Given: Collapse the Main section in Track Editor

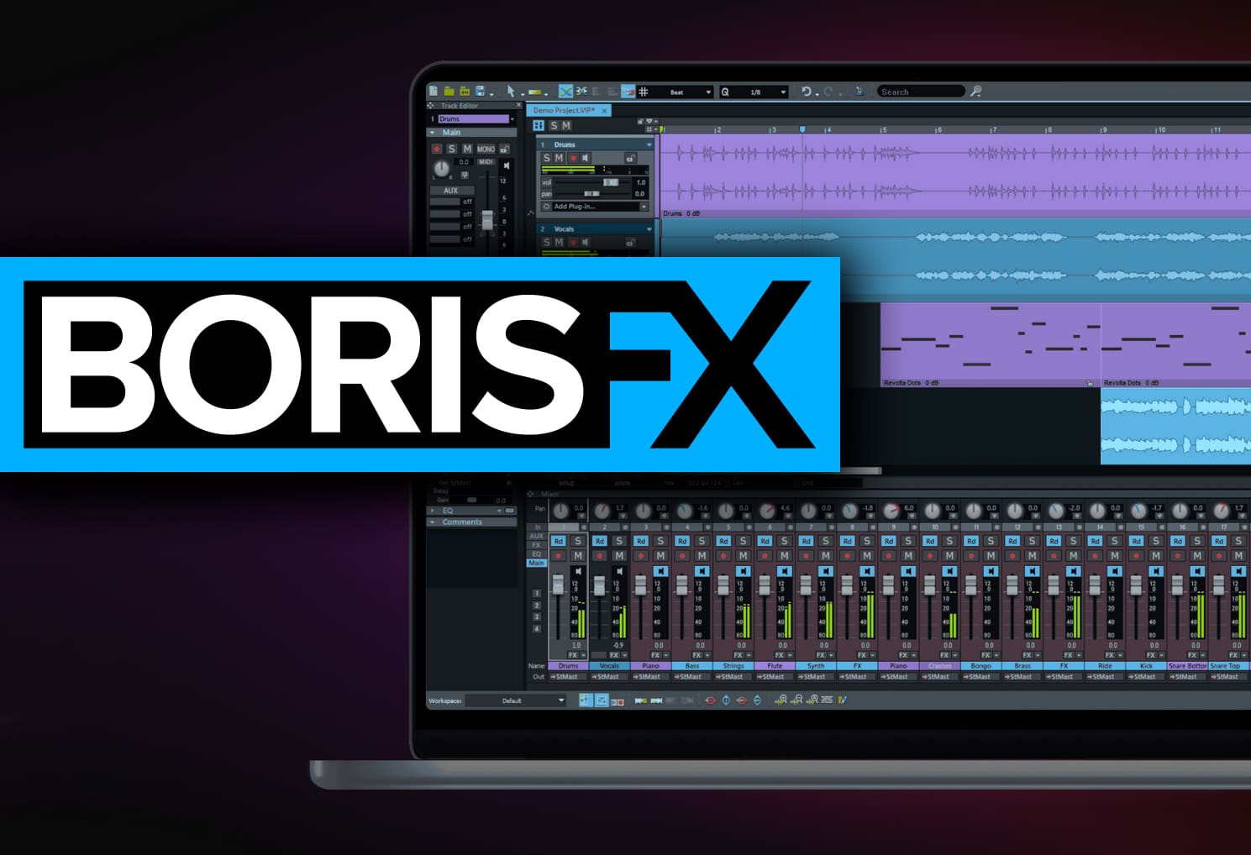Looking at the screenshot, I should point(433,132).
